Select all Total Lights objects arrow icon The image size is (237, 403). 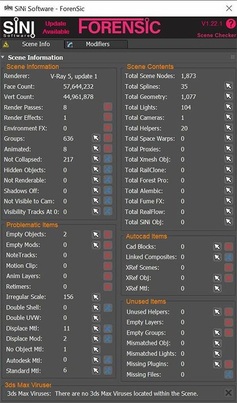(228, 107)
